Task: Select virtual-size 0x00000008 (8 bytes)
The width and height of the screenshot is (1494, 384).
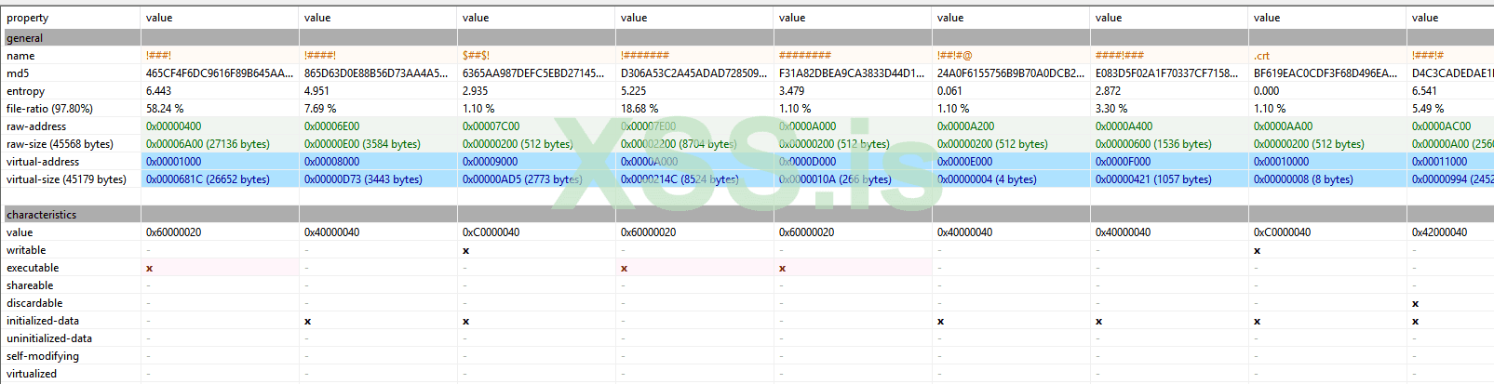Action: [x=1303, y=179]
